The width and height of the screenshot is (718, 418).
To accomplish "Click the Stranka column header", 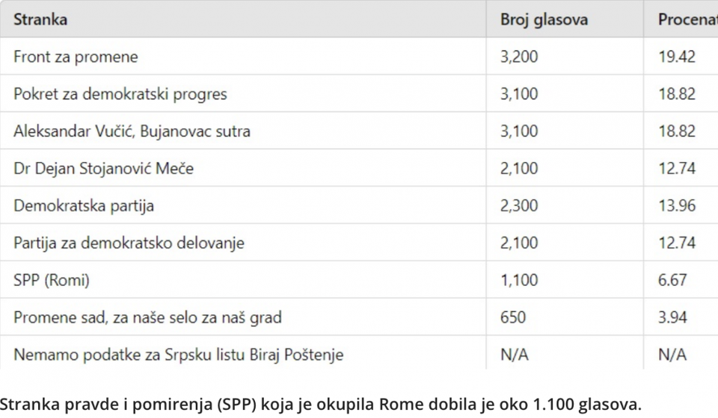I will (x=40, y=19).
